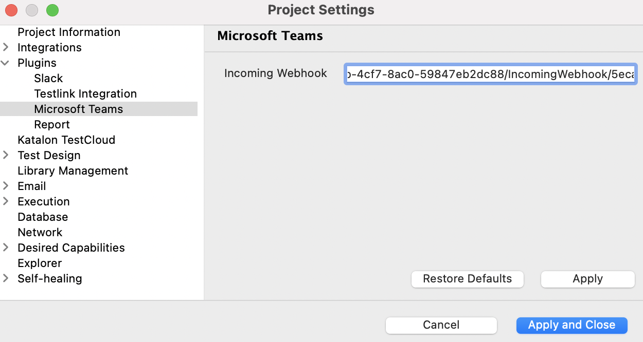Expand the Email settings group
The height and width of the screenshot is (342, 643).
tap(6, 186)
